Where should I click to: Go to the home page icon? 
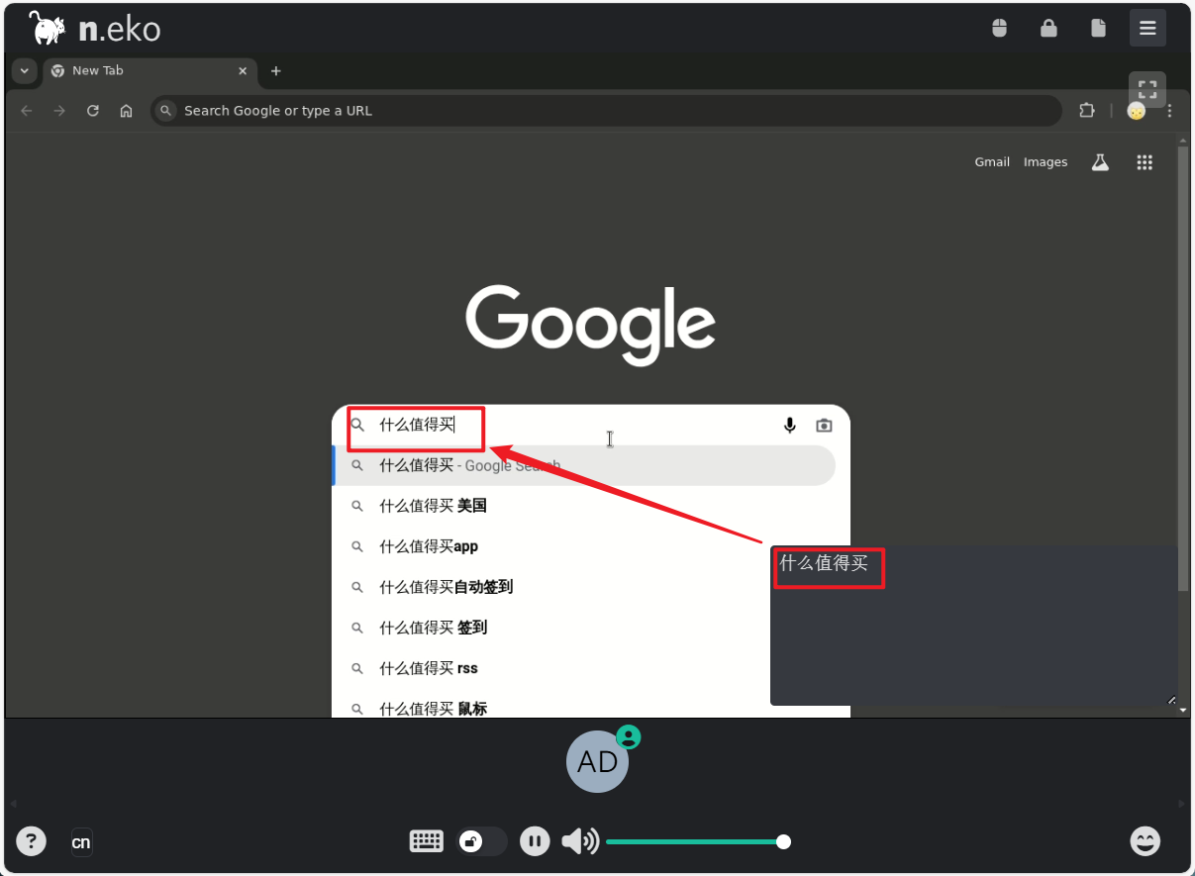(x=126, y=111)
